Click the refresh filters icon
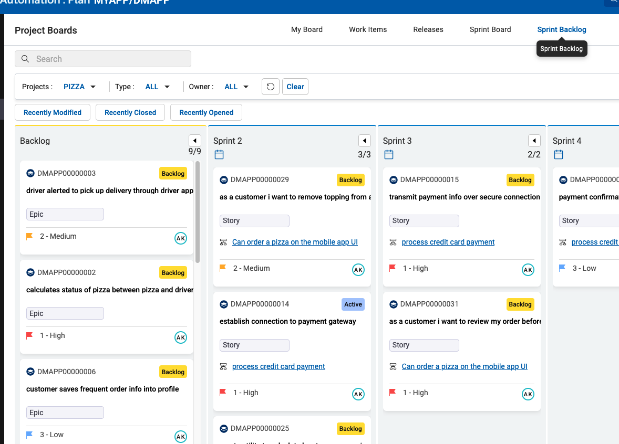619x444 pixels. [x=271, y=87]
